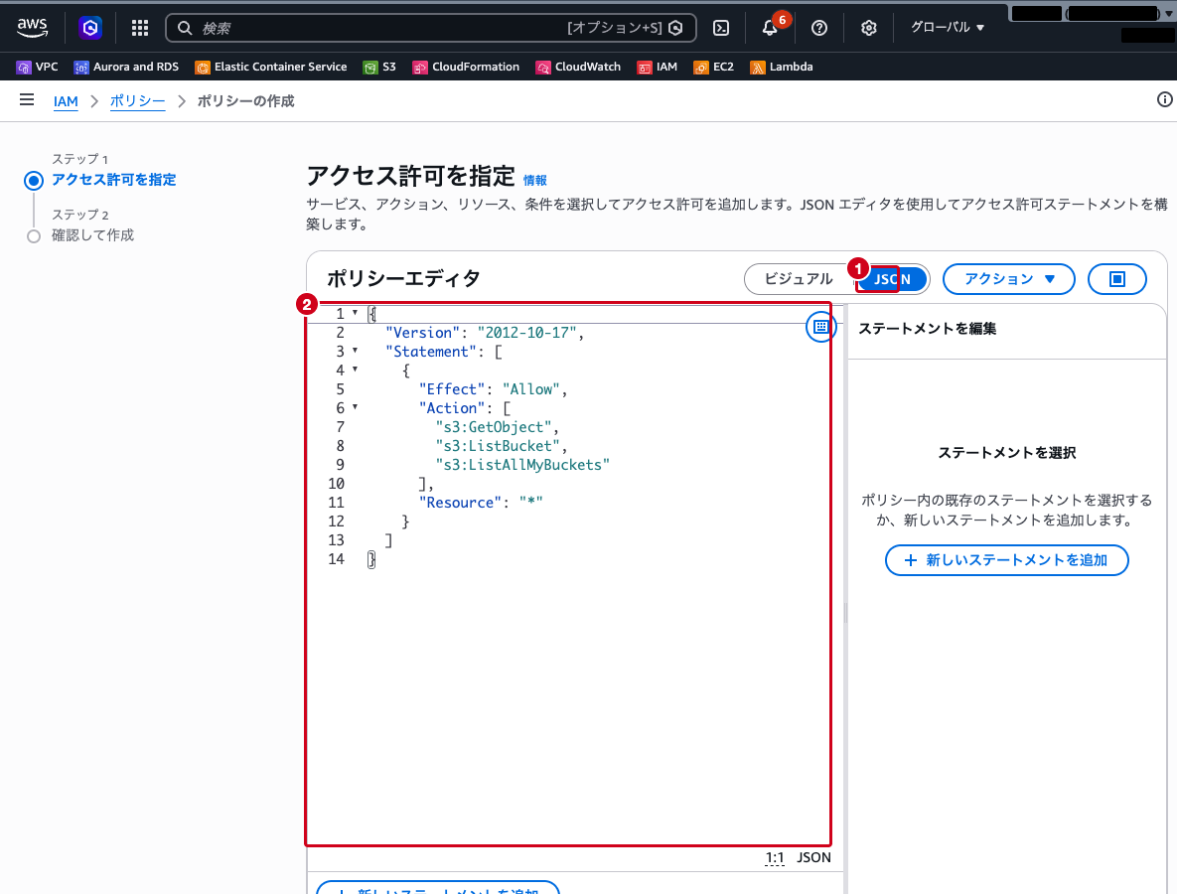Click "s3:ListAllMyBuckets" action line
Viewport: 1177px width, 894px height.
click(x=522, y=465)
